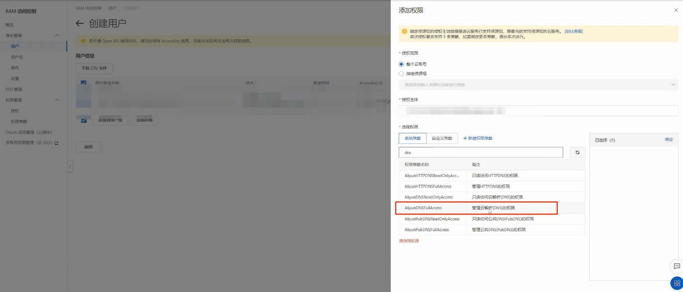Select the 整个云账号 radio button
683x292 pixels.
point(401,64)
